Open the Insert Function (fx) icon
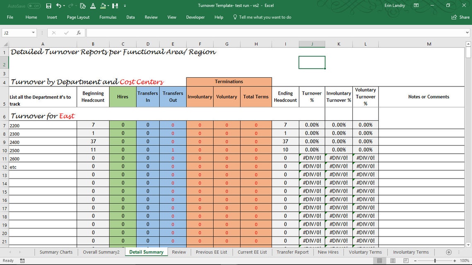Viewport: 472px width, 265px height. (x=79, y=33)
